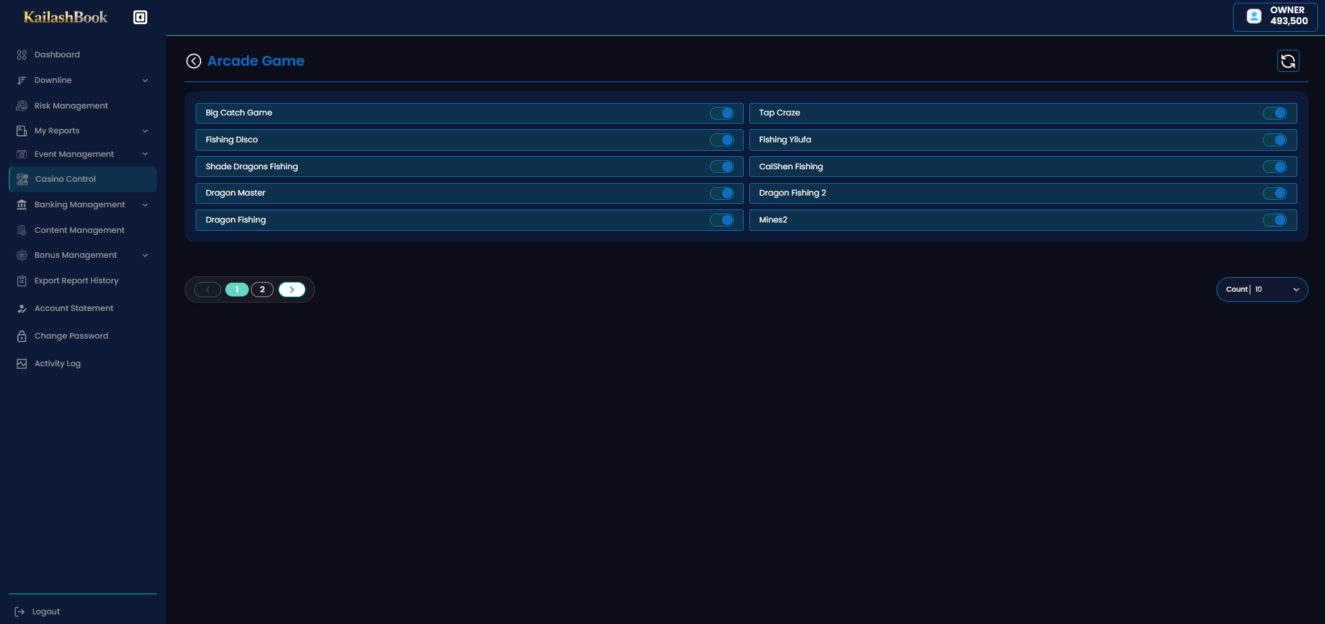Turn off Mines2 toggle
The width and height of the screenshot is (1325, 624).
click(1275, 220)
